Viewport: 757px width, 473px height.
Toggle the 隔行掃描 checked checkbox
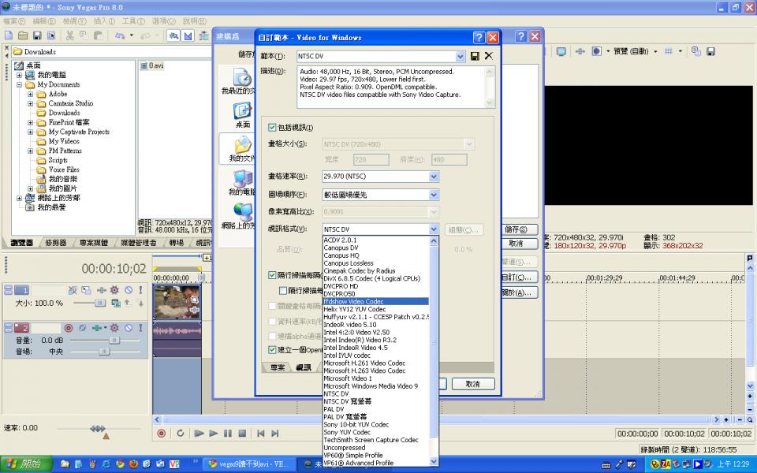pos(273,275)
